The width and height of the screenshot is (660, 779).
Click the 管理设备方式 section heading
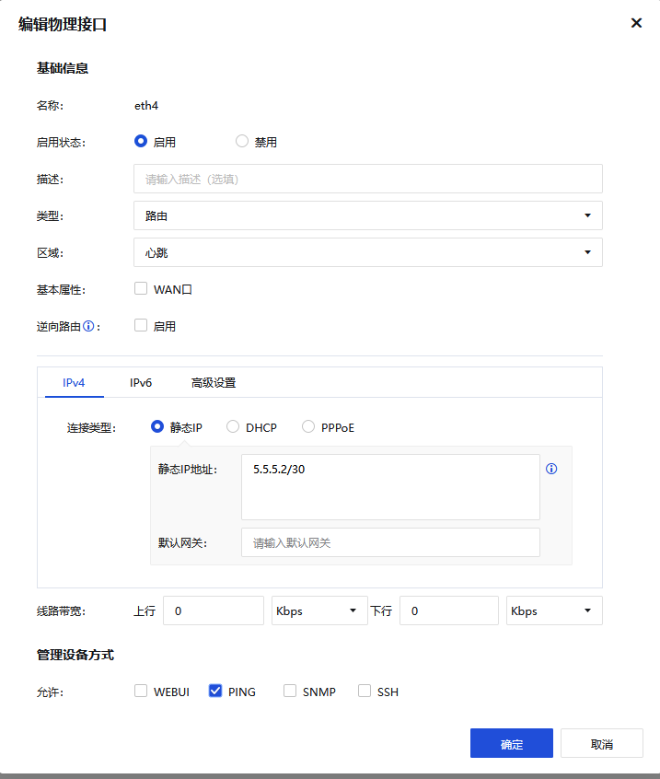click(x=75, y=655)
